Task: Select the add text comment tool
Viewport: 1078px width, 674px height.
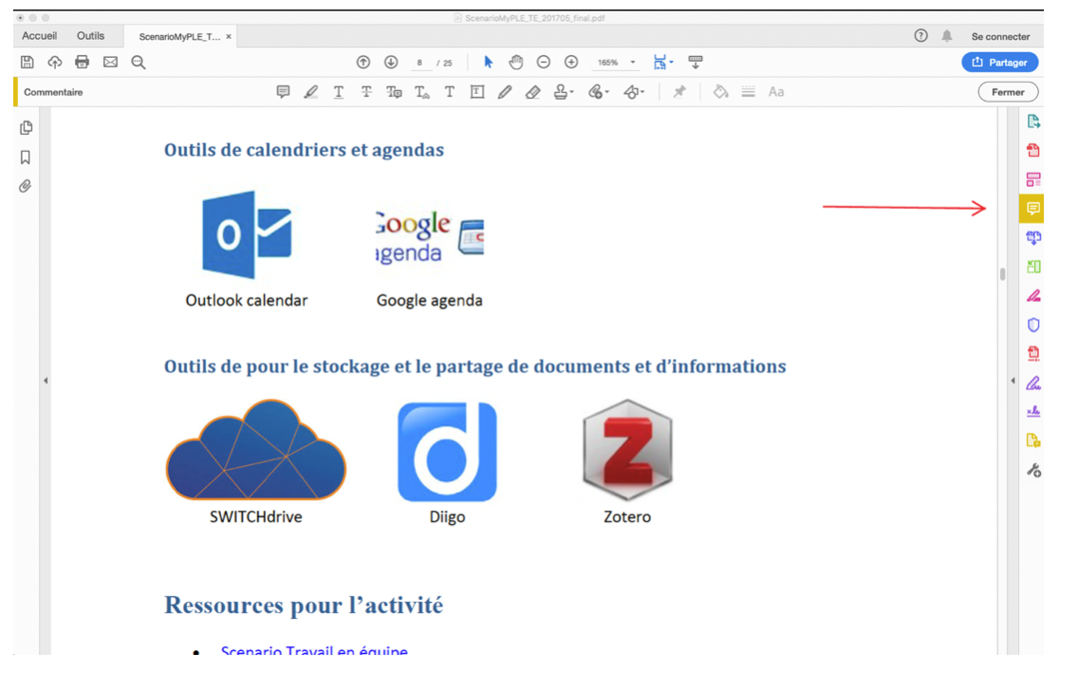Action: [x=450, y=91]
